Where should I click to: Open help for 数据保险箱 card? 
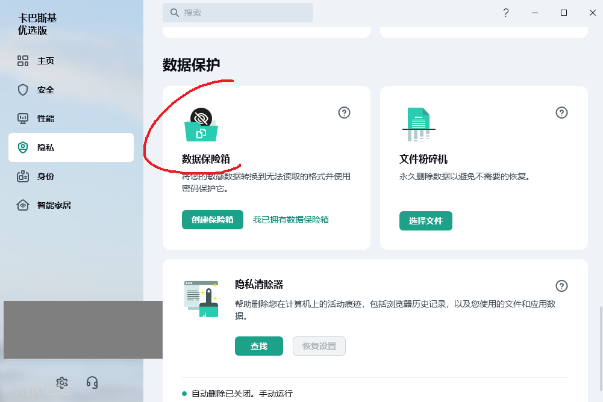[344, 113]
